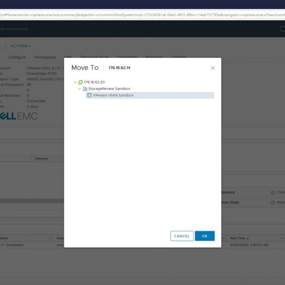Select VMware vSAN Sandbox tree row
285x285 pixels.
coord(150,95)
